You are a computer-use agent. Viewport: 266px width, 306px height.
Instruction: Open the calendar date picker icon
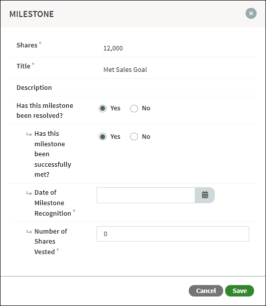[205, 195]
